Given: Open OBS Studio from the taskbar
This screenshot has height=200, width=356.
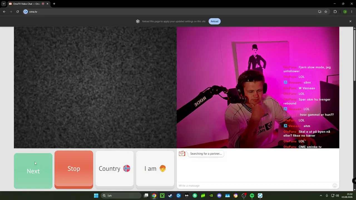Looking at the screenshot, I should (244, 196).
